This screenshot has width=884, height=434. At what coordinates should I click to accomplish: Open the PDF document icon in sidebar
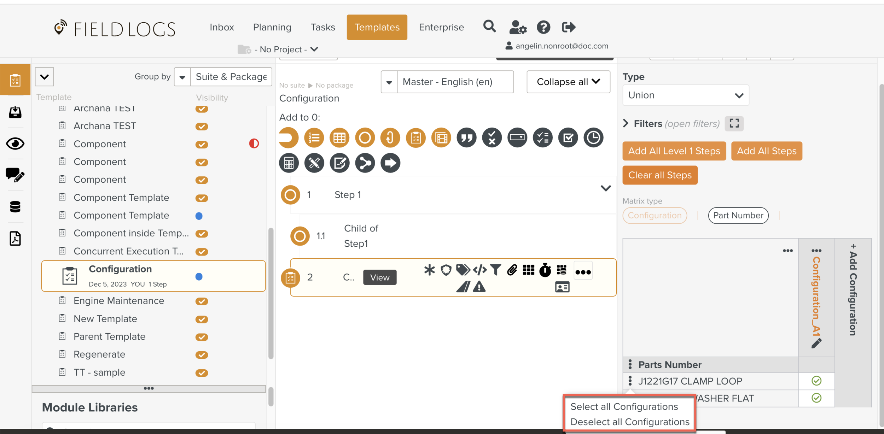point(15,239)
